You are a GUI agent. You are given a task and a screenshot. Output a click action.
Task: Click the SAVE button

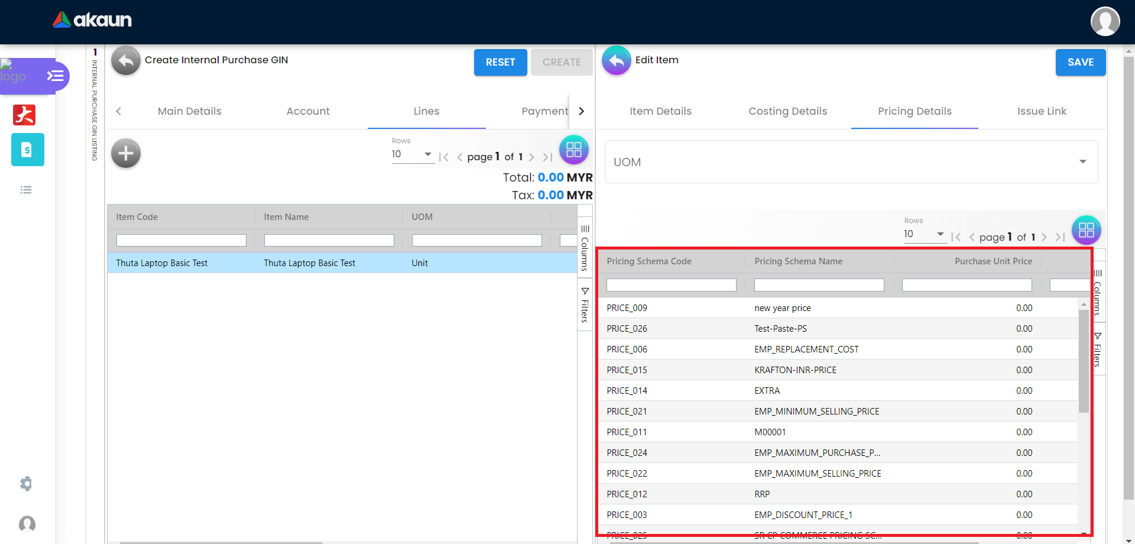coord(1080,62)
